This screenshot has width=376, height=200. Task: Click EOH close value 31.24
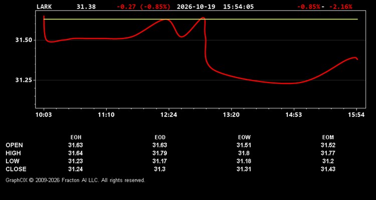click(x=76, y=169)
